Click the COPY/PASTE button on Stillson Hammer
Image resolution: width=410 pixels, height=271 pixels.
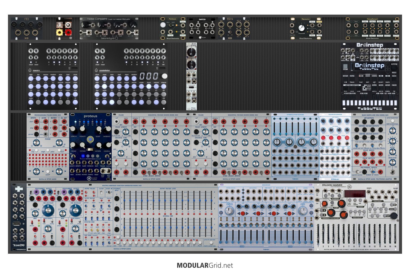click(x=350, y=200)
